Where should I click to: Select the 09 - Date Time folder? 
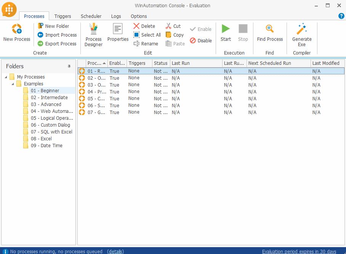point(46,145)
